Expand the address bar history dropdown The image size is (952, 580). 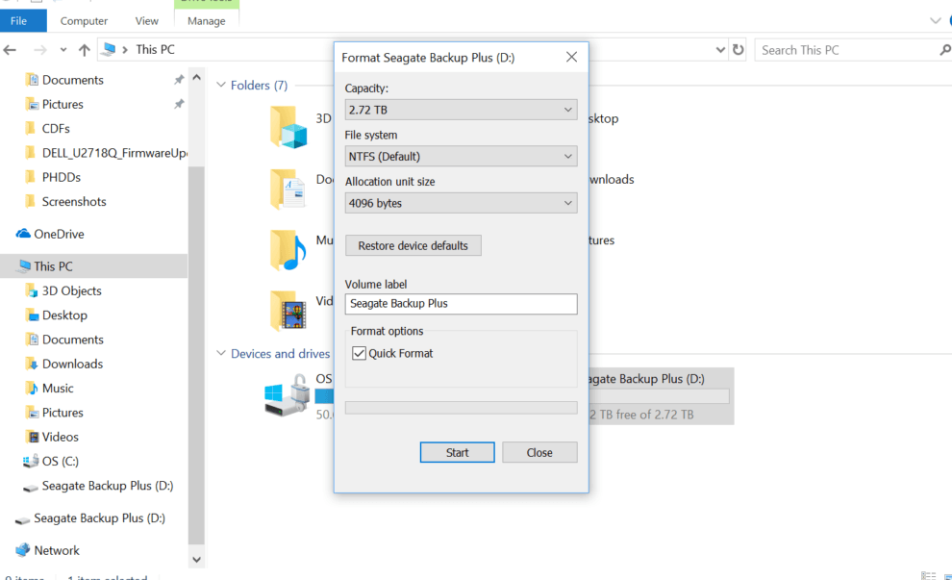click(x=720, y=50)
